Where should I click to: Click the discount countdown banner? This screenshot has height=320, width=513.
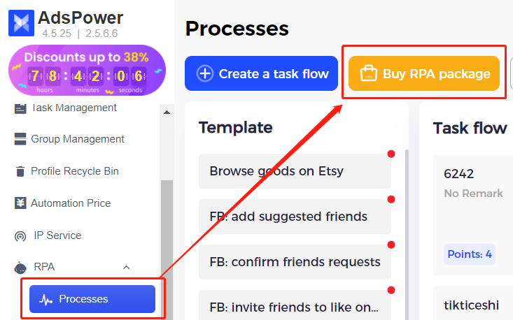87,71
